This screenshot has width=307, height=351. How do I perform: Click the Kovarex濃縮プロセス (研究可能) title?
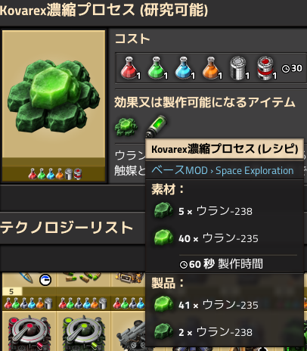[104, 10]
